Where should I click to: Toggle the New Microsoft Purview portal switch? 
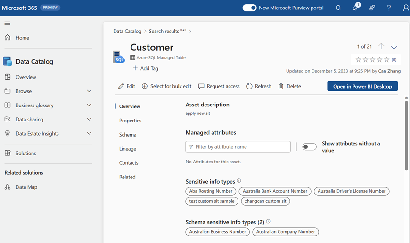(249, 8)
